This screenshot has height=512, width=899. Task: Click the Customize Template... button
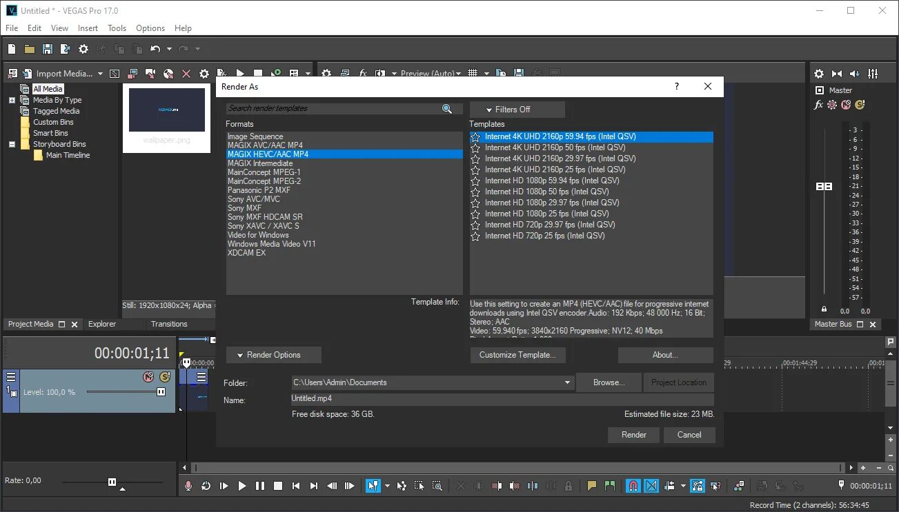click(517, 355)
